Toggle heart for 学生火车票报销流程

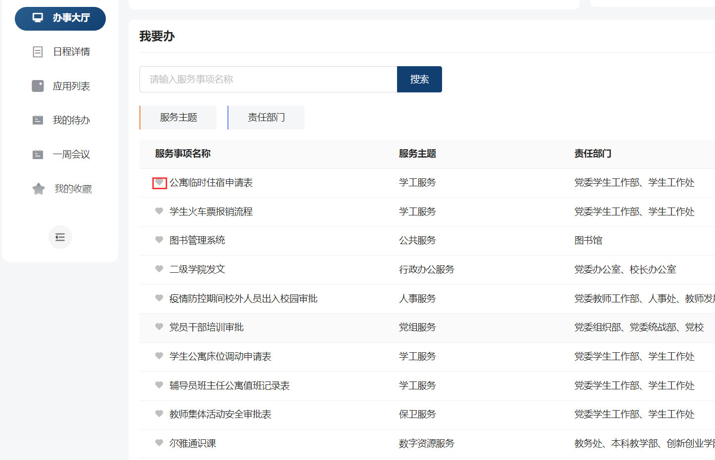pos(159,211)
